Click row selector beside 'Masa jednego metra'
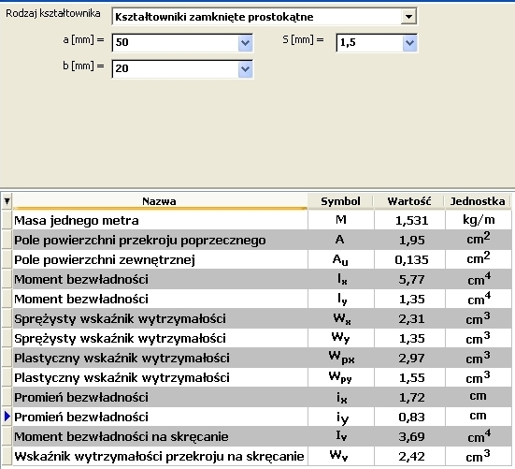The image size is (515, 469). [7, 220]
